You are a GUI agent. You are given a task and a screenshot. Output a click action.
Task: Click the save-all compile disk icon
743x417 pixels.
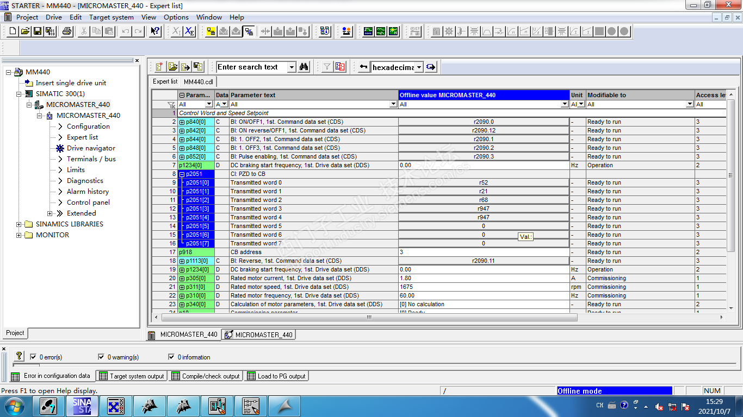(50, 31)
